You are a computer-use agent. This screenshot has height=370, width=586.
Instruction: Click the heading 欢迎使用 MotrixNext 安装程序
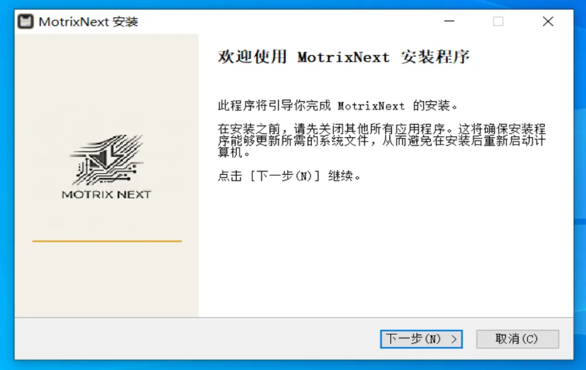coord(343,57)
